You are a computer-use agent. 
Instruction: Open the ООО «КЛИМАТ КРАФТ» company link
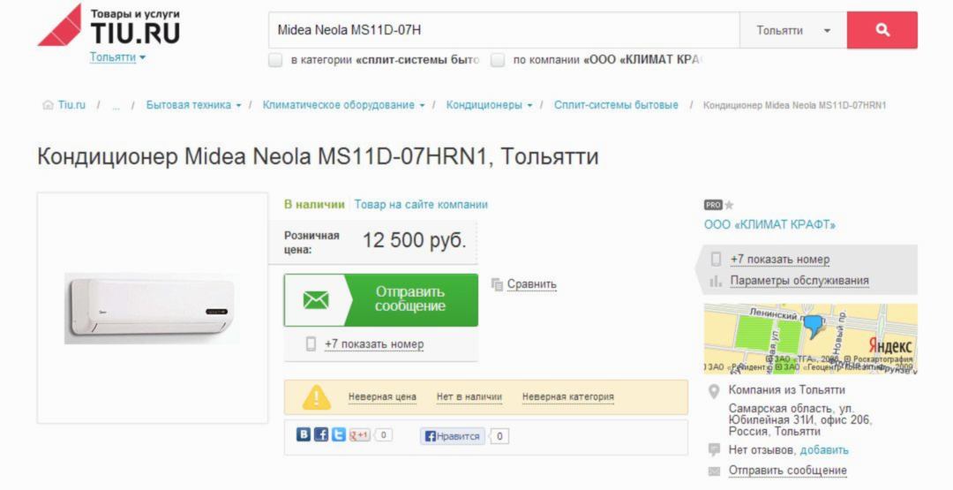click(x=769, y=224)
